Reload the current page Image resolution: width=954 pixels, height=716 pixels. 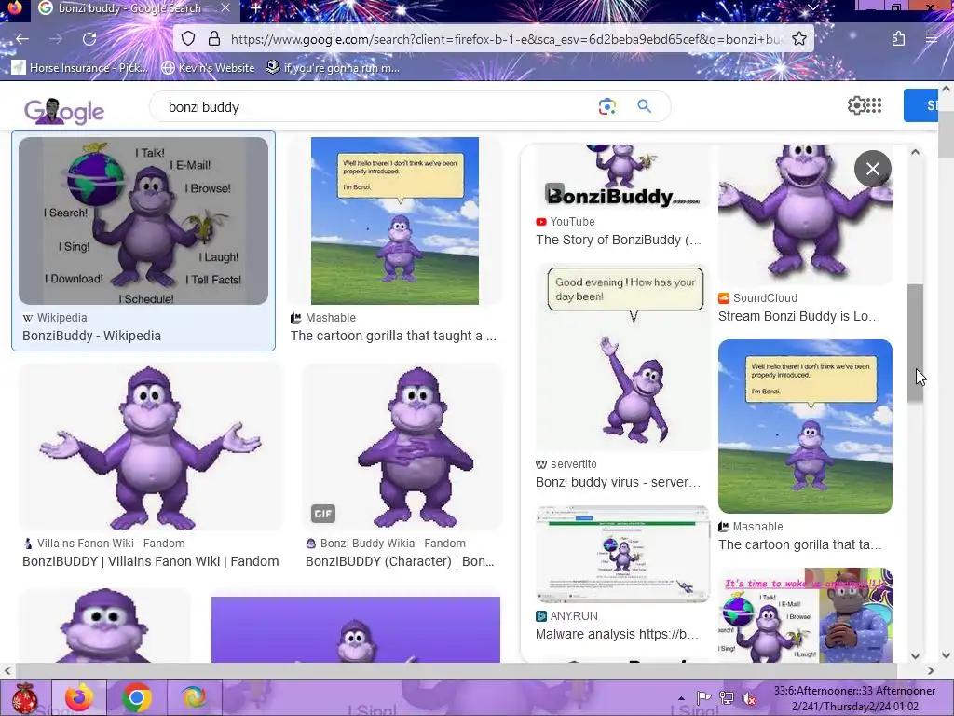89,39
